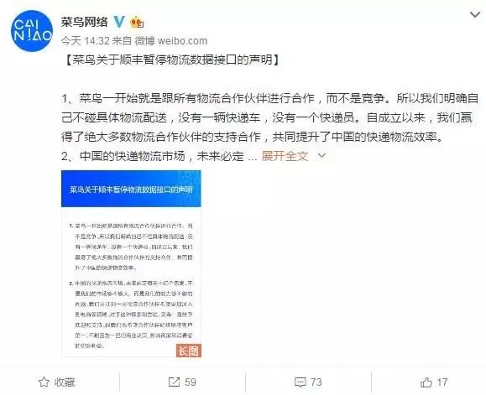Click the 收藏 favorite label
Image resolution: width=486 pixels, height=395 pixels.
coord(65,382)
